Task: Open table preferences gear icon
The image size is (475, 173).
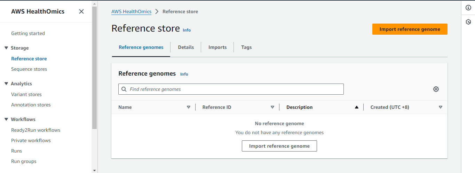Action: point(436,89)
